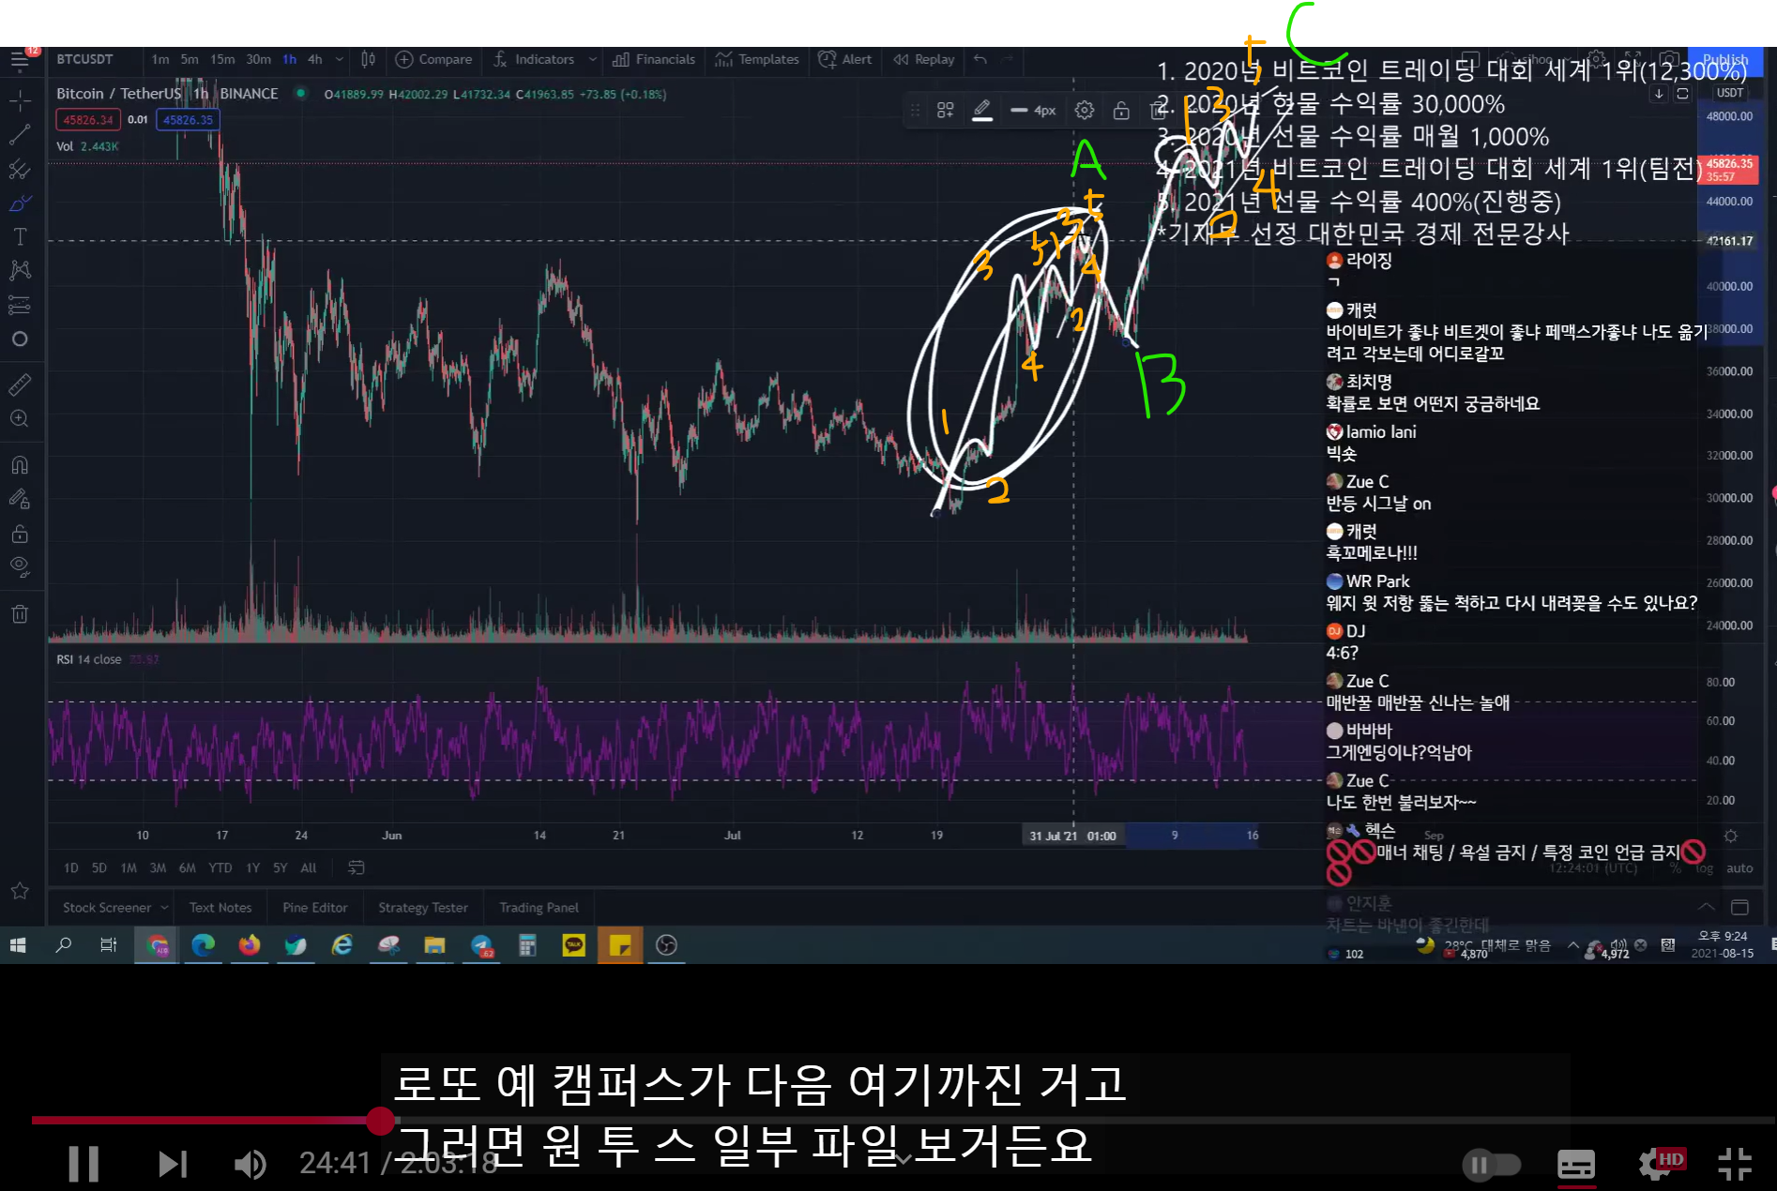Click the video progress bar scrubber

pyautogui.click(x=380, y=1121)
